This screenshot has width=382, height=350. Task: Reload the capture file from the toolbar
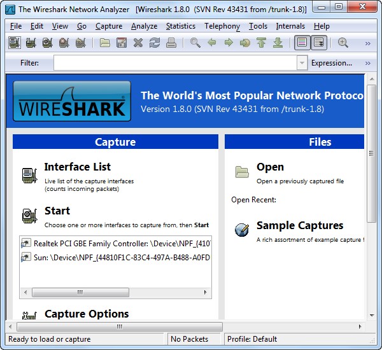click(155, 43)
